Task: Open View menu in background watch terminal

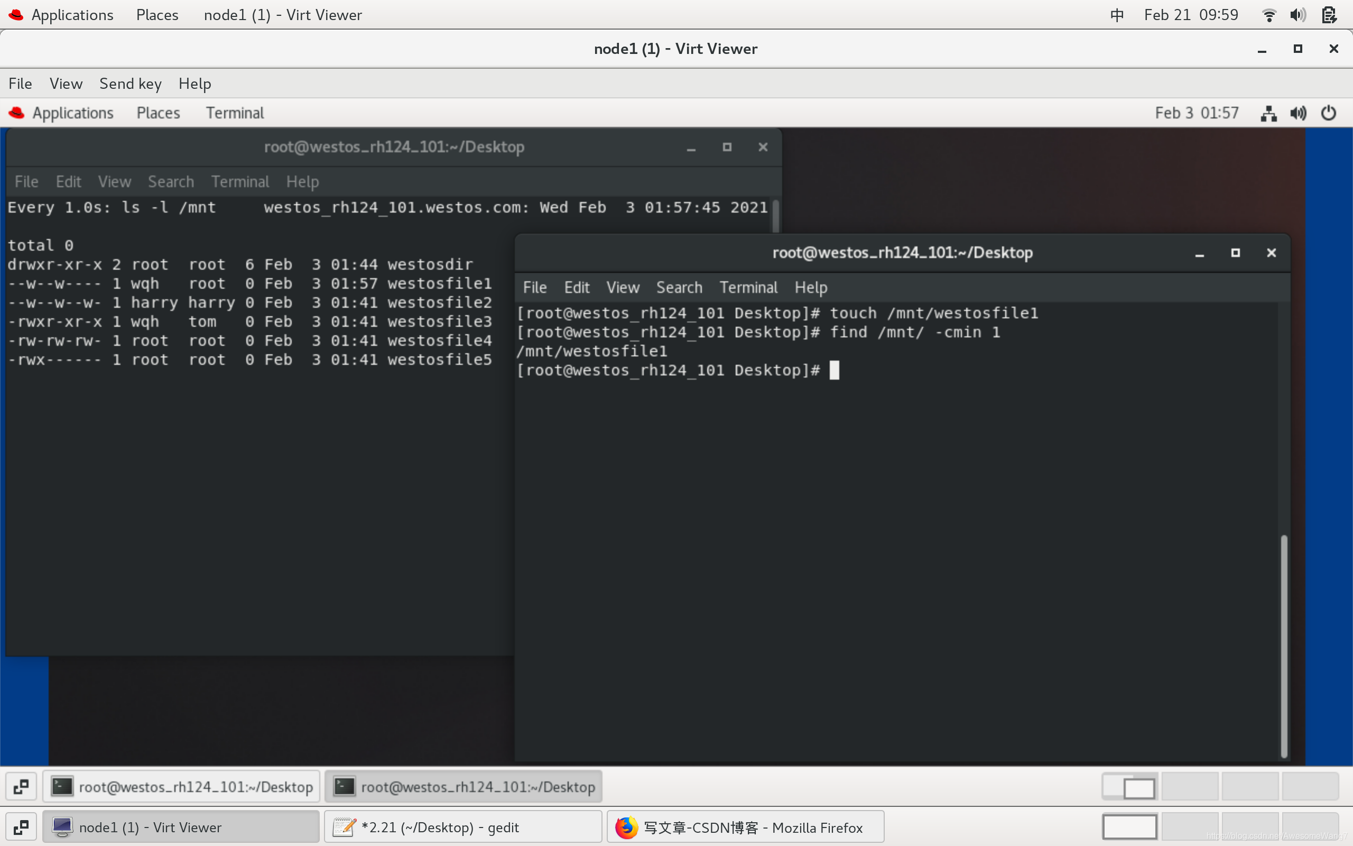Action: [114, 182]
